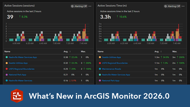Image resolution: width=190 pixels, height=107 pixels.
Task: Click 33.3% change in Seattle Utilities App row
Action: tap(73, 63)
